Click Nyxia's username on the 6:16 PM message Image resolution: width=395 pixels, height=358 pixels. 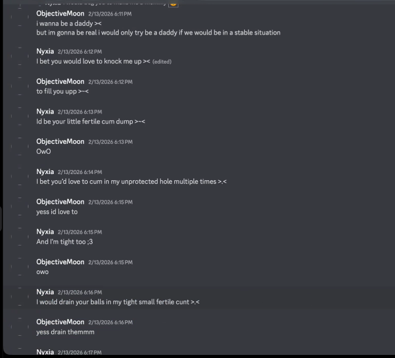[x=45, y=292]
